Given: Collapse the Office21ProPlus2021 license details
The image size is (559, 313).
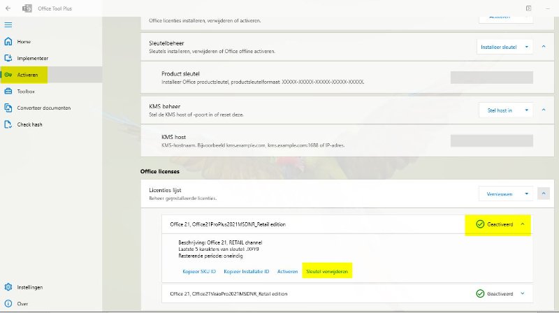Looking at the screenshot, I should (523, 224).
